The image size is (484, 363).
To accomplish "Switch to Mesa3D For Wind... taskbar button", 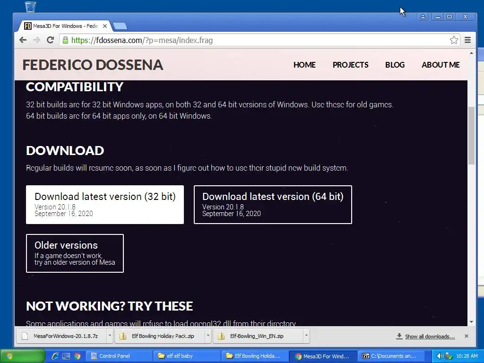I will (x=323, y=356).
